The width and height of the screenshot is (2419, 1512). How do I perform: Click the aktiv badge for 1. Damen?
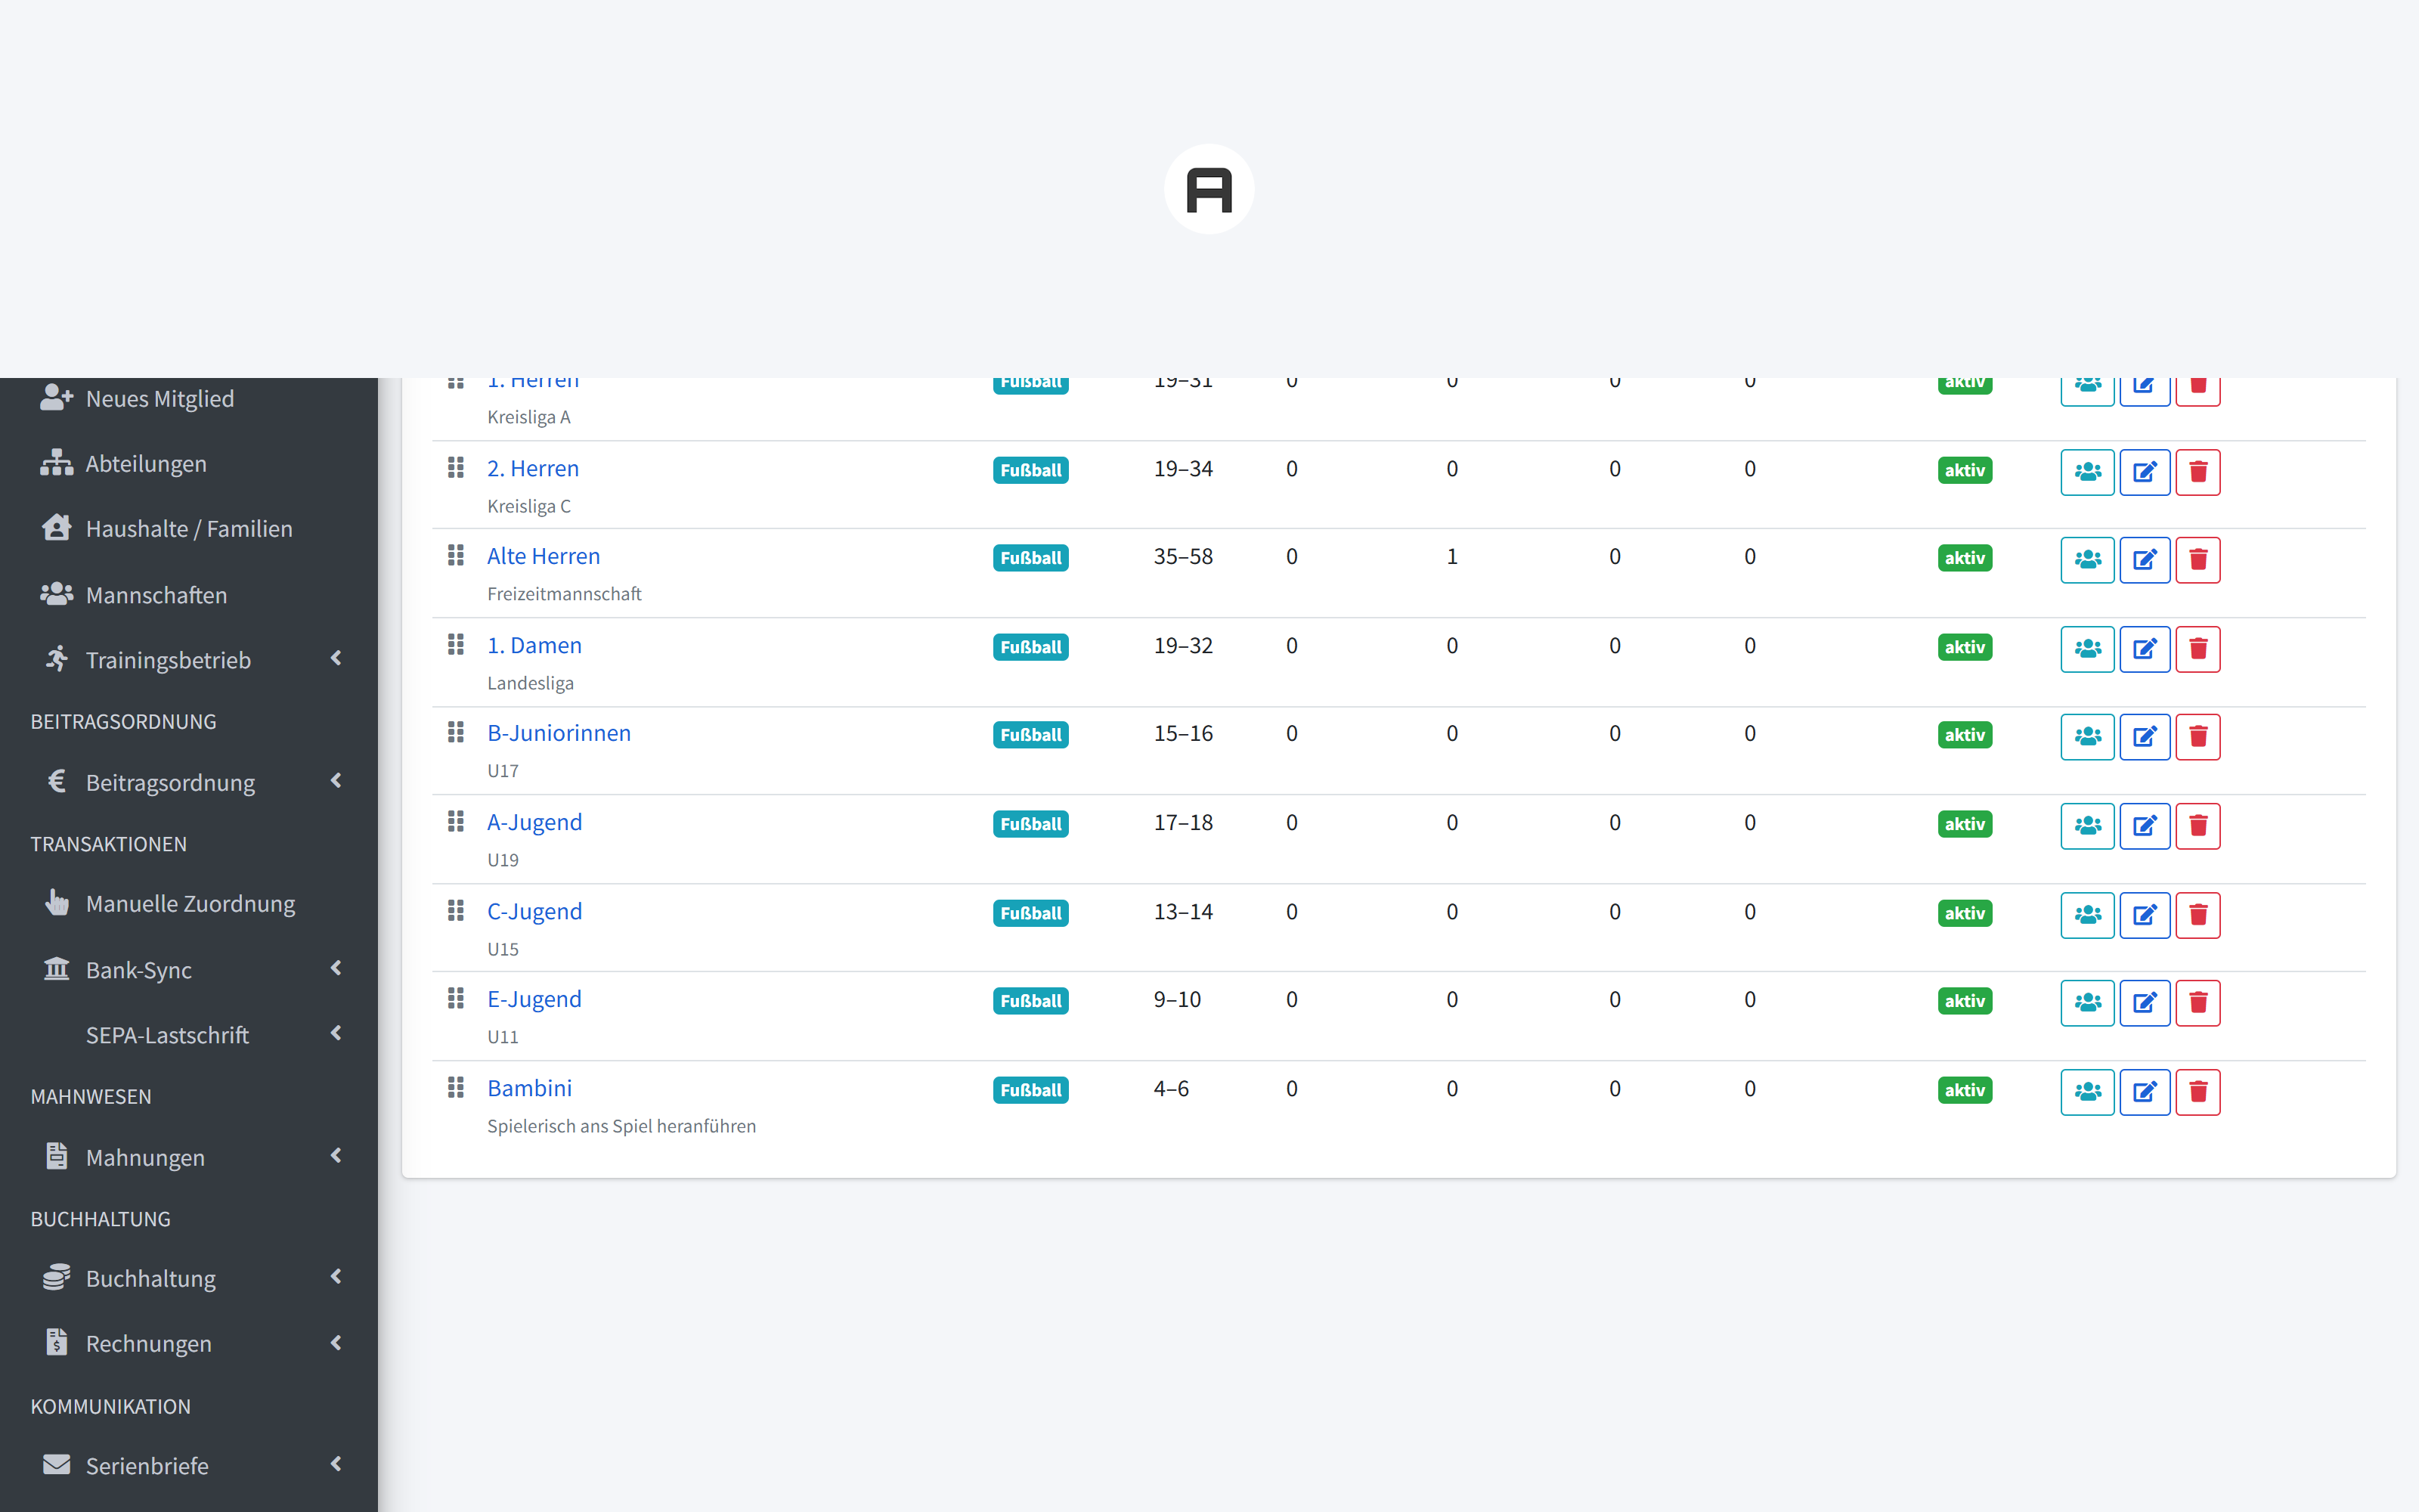[1964, 647]
